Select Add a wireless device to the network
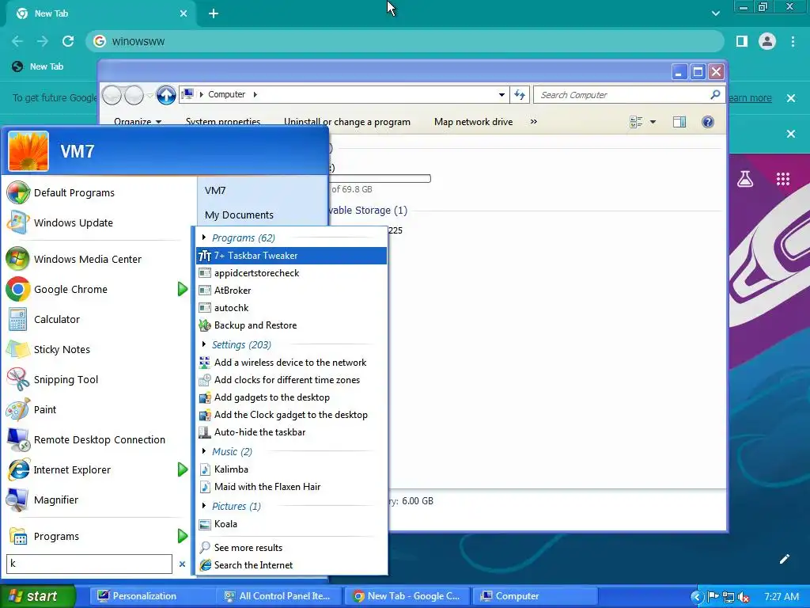 point(291,363)
